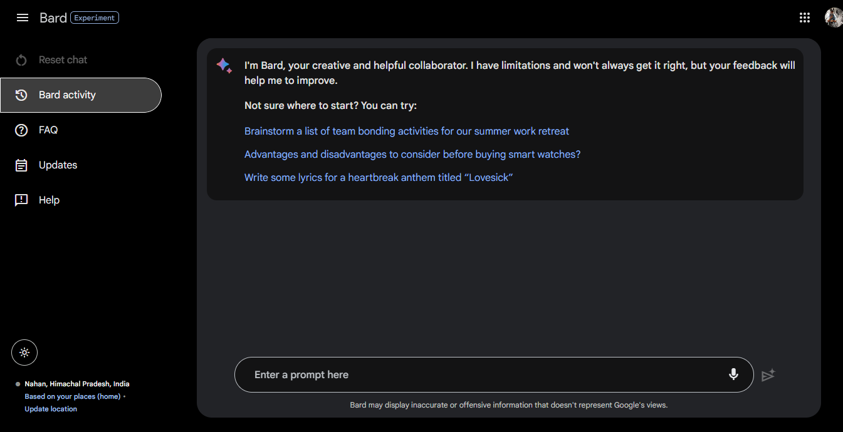Click the Updates calendar icon
The width and height of the screenshot is (843, 432).
click(x=21, y=165)
